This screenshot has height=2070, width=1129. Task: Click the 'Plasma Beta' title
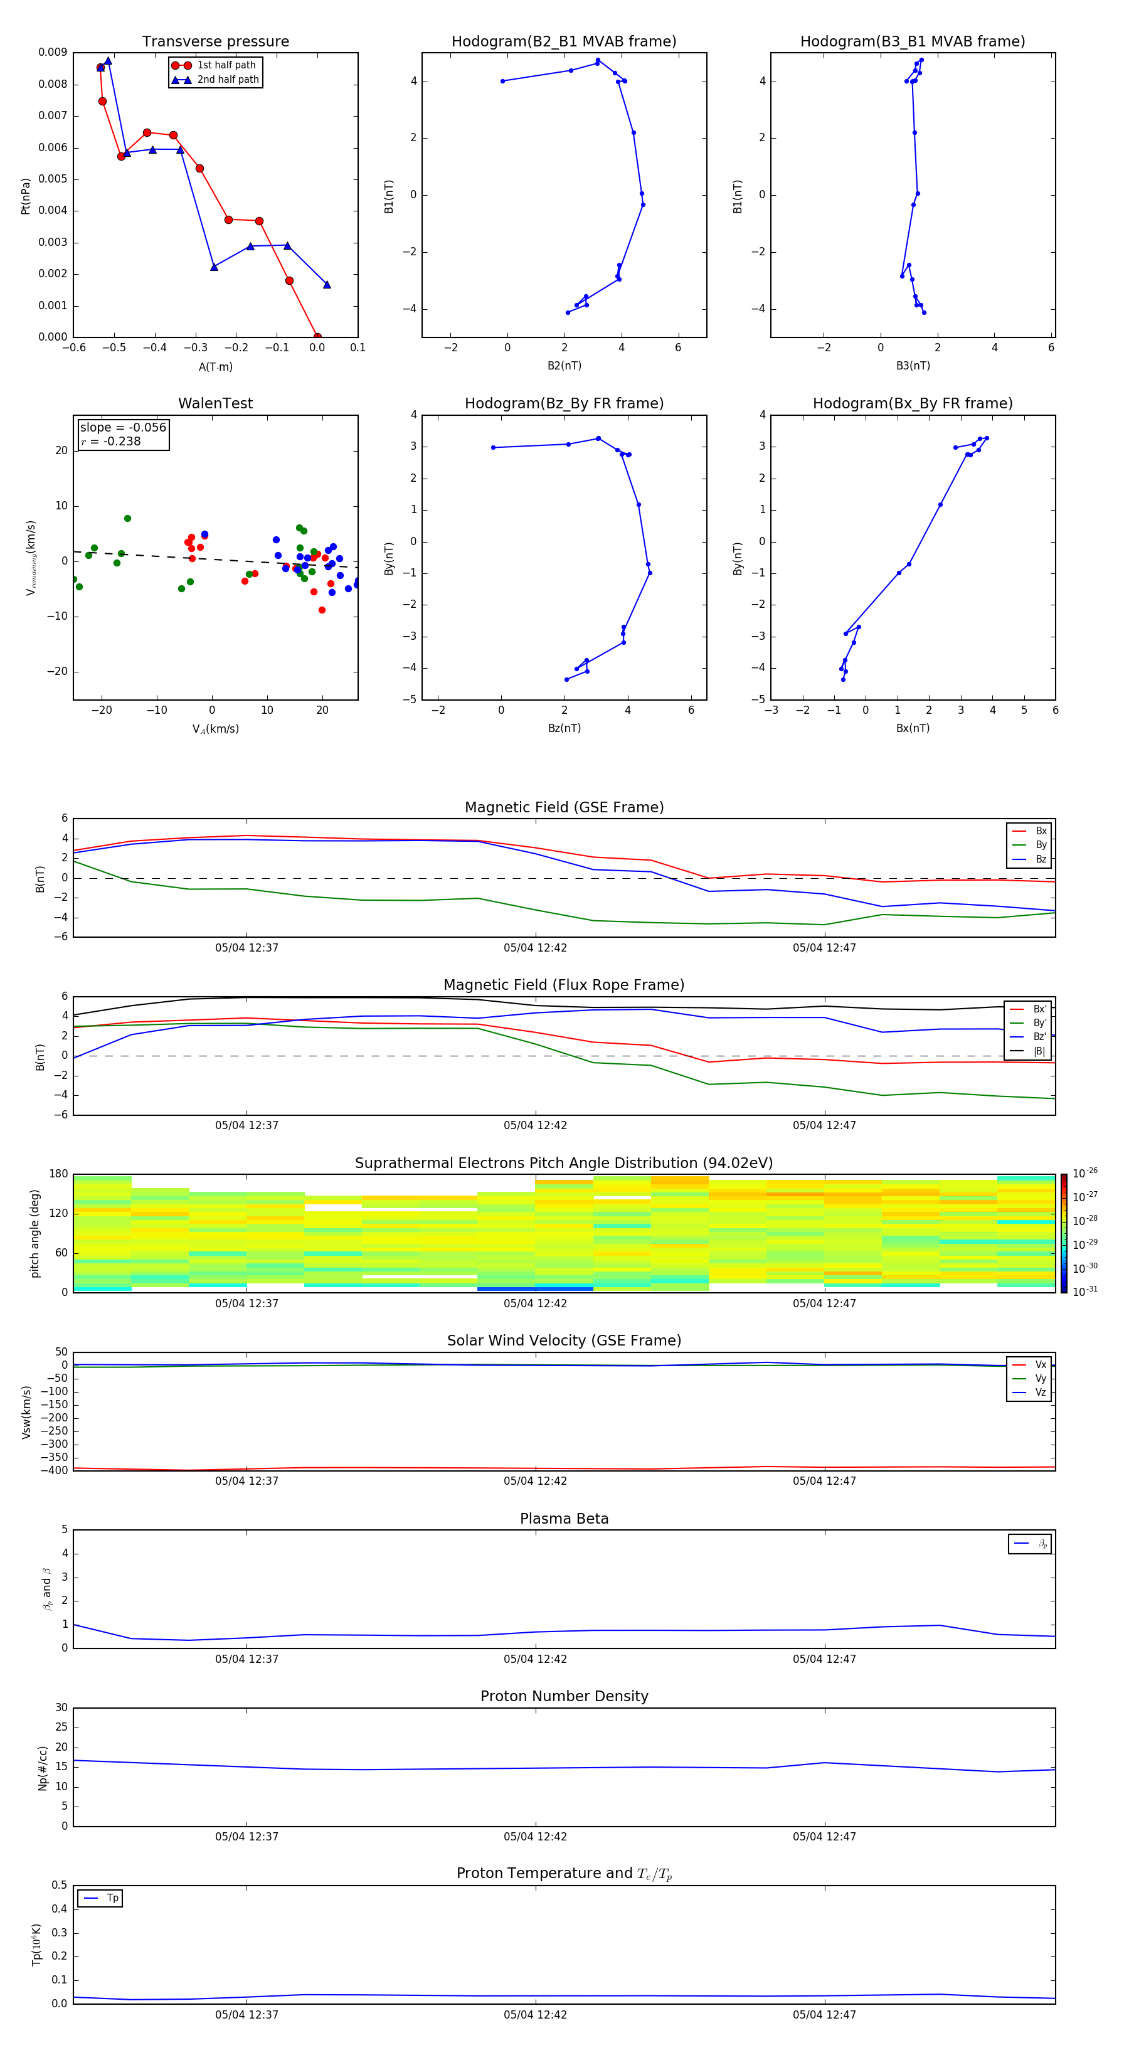point(564,1519)
